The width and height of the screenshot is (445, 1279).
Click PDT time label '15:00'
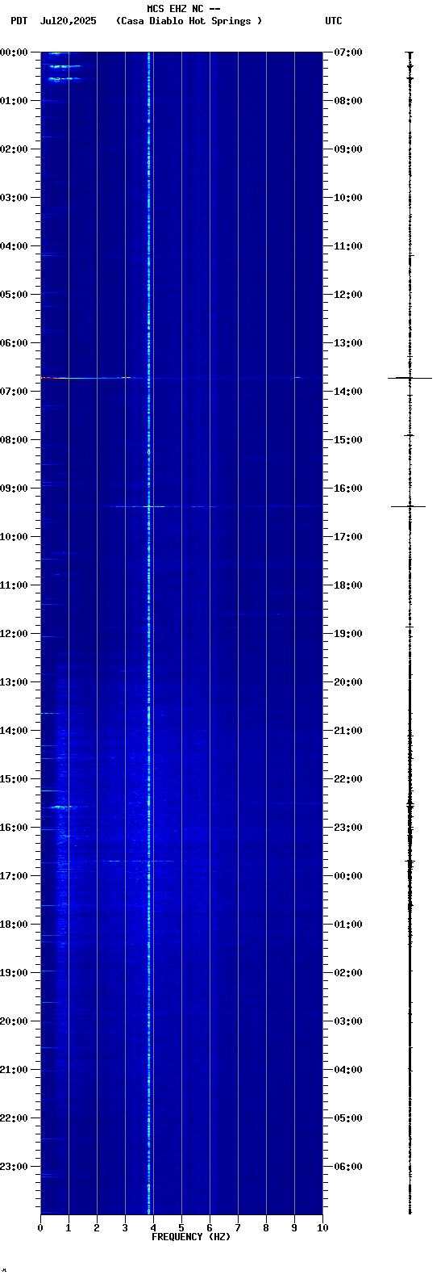[14, 779]
